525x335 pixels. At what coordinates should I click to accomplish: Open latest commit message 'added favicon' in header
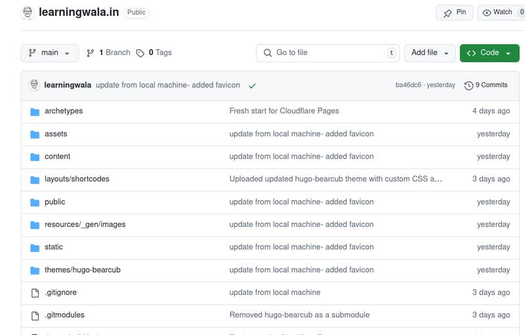tap(168, 85)
